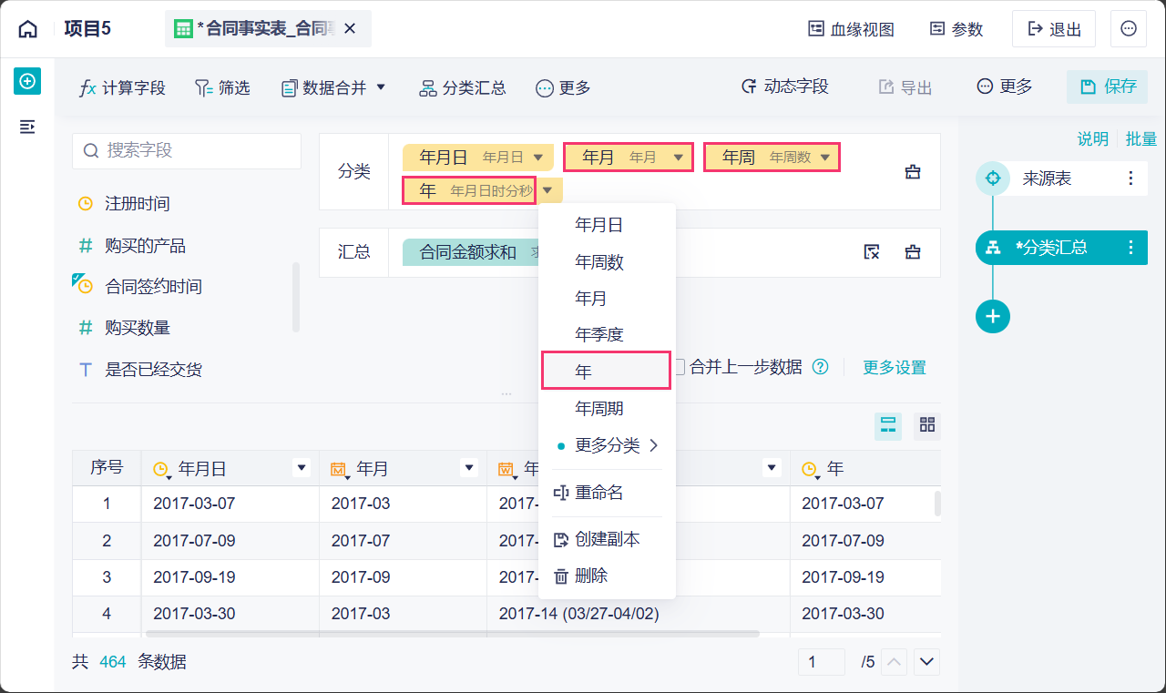Click the toolbox icon in 分类 row
Screen dimensions: 1166x693
click(x=913, y=172)
